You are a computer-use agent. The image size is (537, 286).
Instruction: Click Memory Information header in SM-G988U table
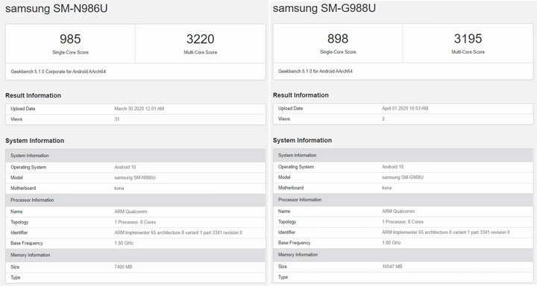click(403, 255)
